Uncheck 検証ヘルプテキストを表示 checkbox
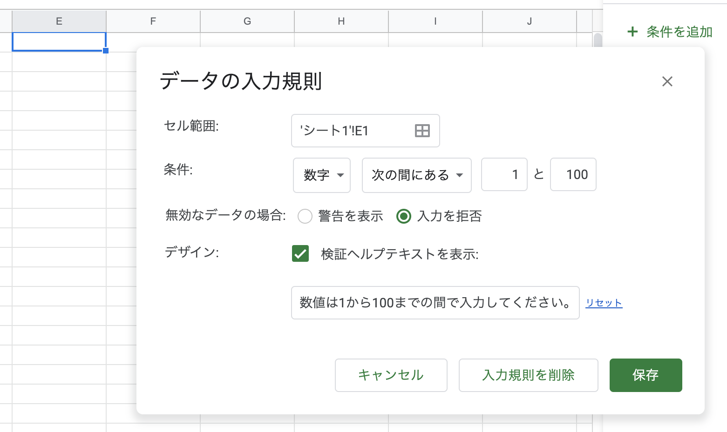The image size is (727, 432). 300,254
